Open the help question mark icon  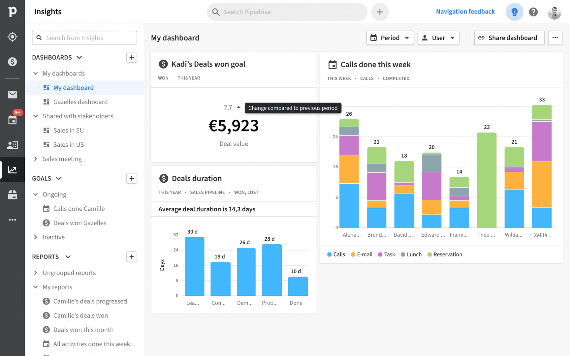(x=533, y=12)
